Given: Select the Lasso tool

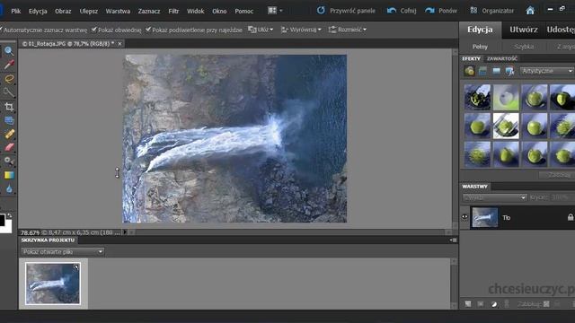Looking at the screenshot, I should pos(9,79).
